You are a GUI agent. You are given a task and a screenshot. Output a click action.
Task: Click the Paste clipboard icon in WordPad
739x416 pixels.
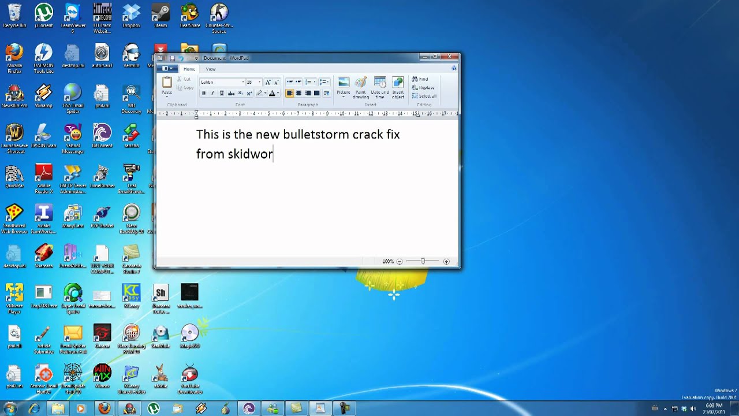tap(167, 82)
